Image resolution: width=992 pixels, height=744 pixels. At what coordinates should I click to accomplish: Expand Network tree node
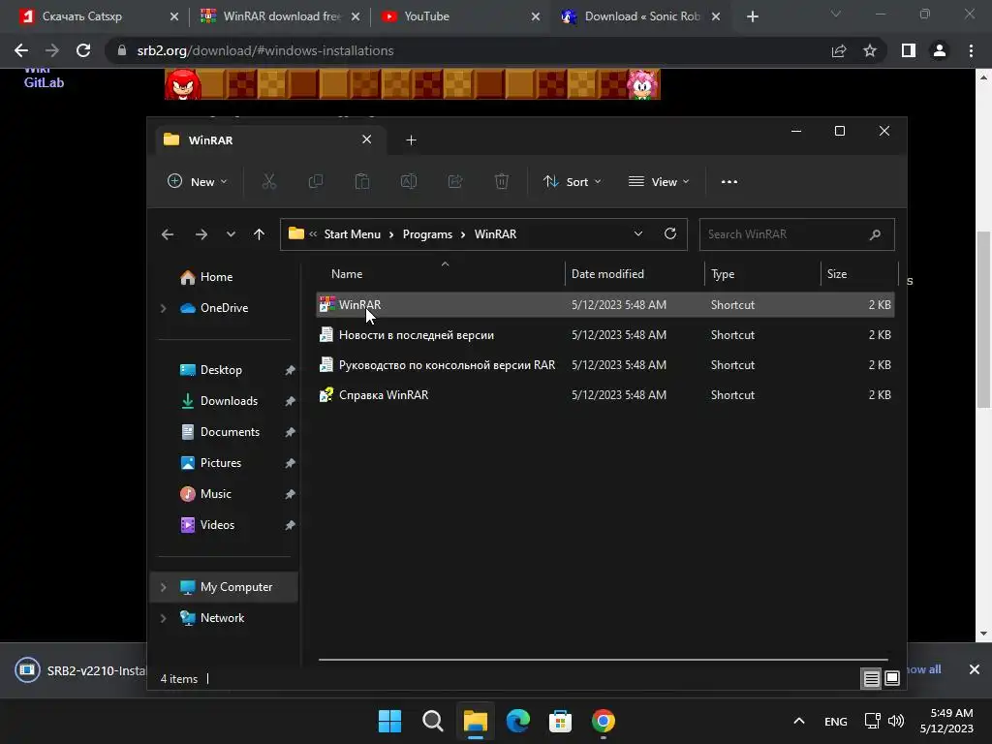(x=163, y=618)
